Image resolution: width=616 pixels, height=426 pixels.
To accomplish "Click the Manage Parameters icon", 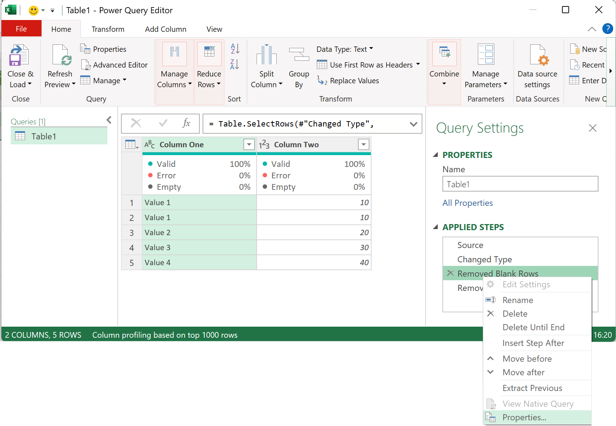I will point(486,55).
